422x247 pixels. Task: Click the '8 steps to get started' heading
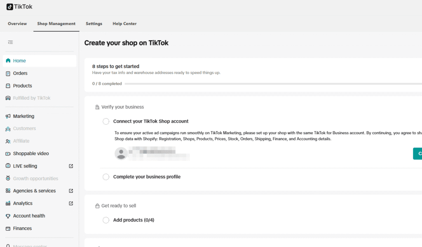coord(116,66)
